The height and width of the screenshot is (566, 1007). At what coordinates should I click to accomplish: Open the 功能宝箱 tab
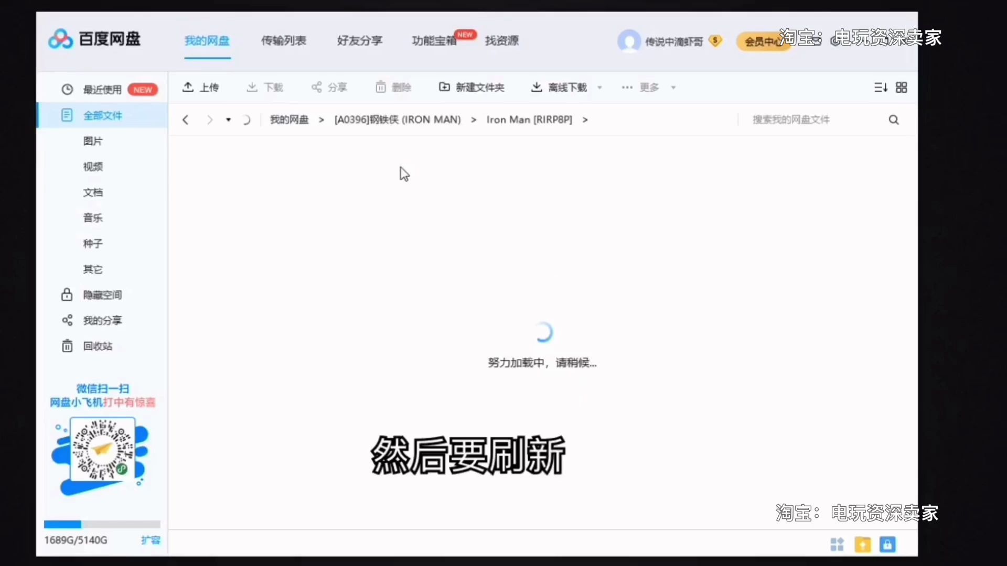[x=434, y=40]
